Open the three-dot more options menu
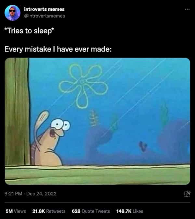Viewport: 195px width, 219px height. (x=187, y=9)
